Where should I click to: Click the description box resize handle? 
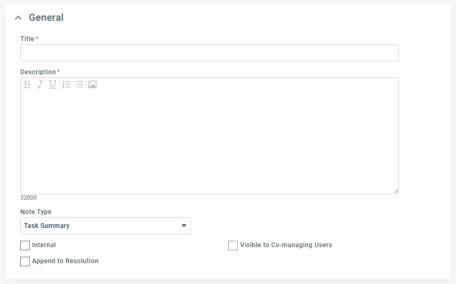click(396, 191)
